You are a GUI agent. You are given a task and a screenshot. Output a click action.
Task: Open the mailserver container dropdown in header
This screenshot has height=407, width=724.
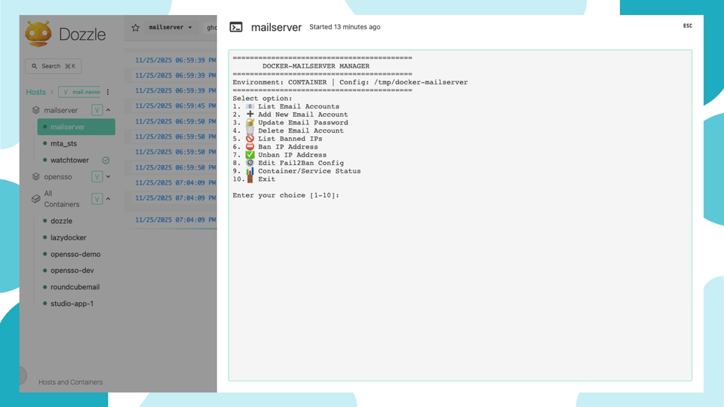(x=170, y=27)
